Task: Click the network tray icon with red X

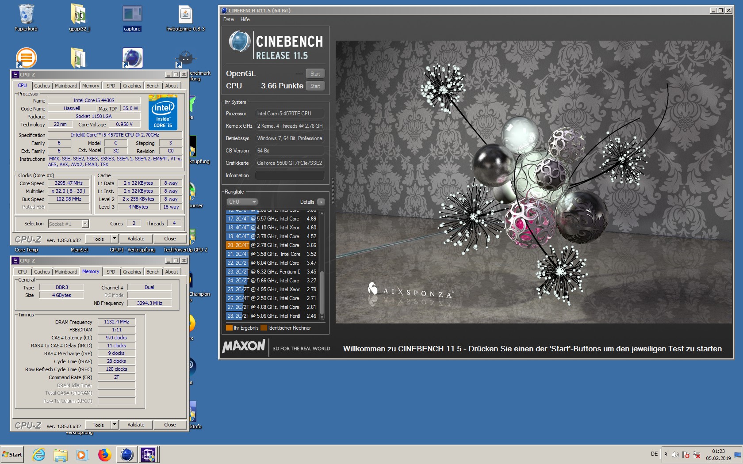Action: coord(697,455)
